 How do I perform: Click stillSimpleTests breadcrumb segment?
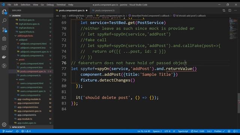76,16
